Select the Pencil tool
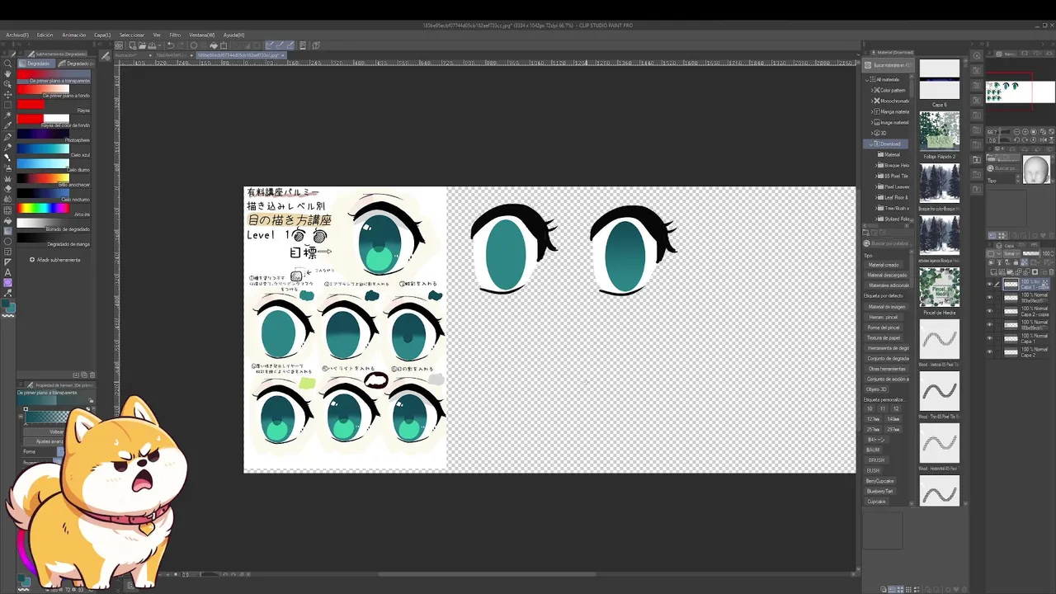The image size is (1056, 594). 8,147
